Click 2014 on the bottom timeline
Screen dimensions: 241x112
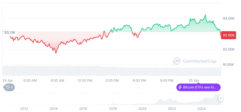click(54, 109)
